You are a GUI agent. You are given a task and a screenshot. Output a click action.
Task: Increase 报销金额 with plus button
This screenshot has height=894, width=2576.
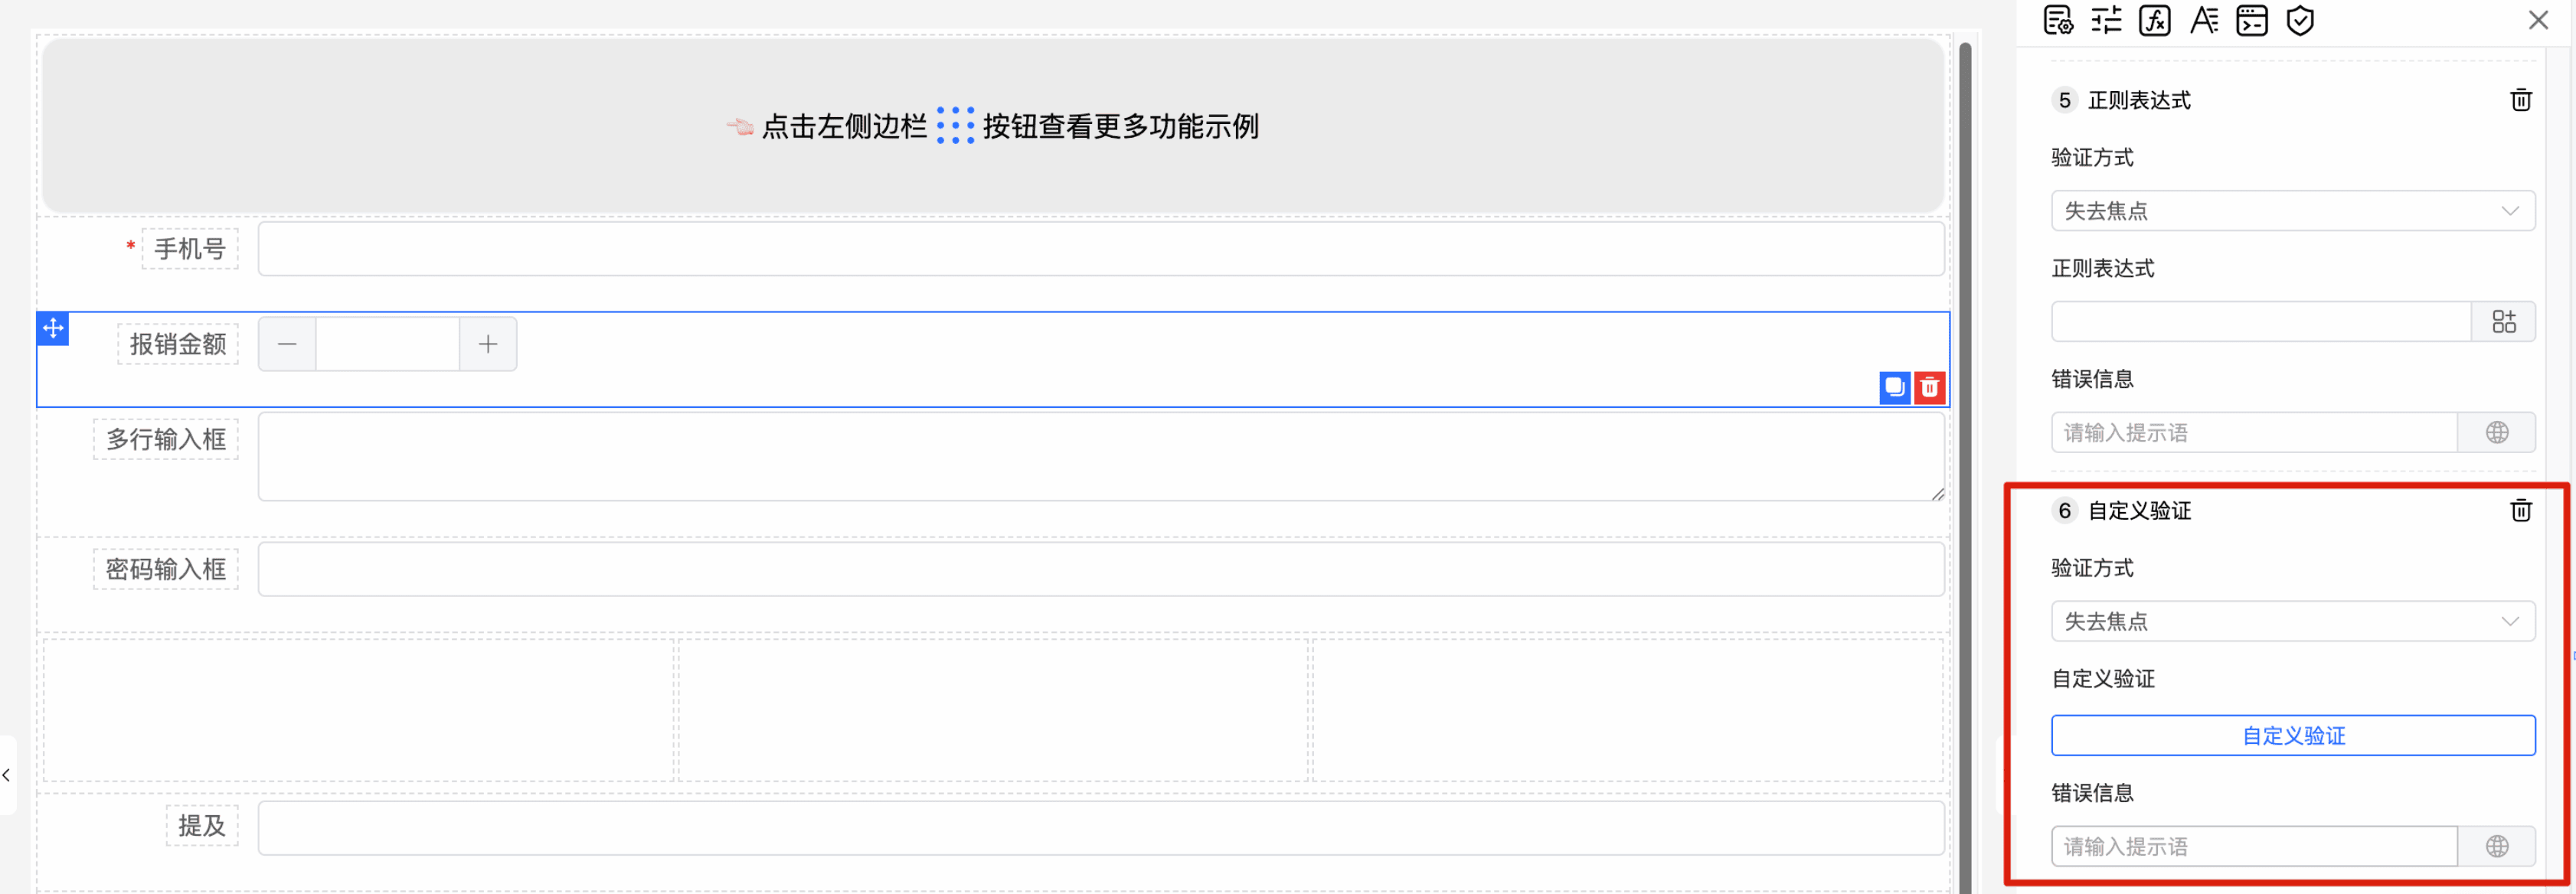(x=488, y=344)
